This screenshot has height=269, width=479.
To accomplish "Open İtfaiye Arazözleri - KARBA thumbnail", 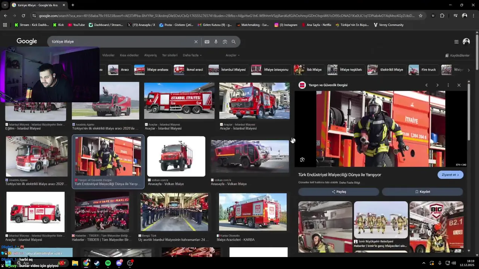I will pos(253,212).
